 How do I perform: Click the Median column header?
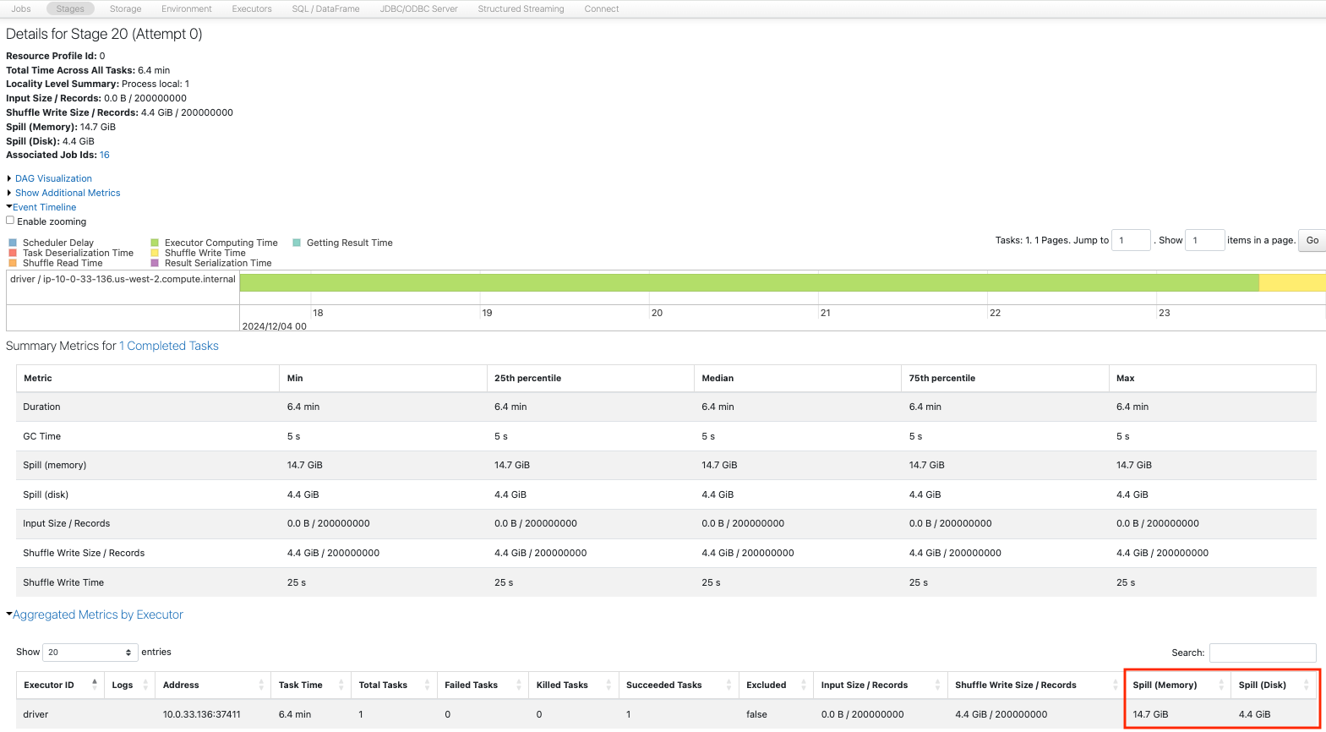pyautogui.click(x=798, y=378)
